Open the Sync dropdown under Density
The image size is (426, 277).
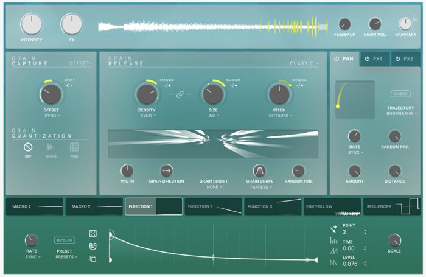pos(148,116)
